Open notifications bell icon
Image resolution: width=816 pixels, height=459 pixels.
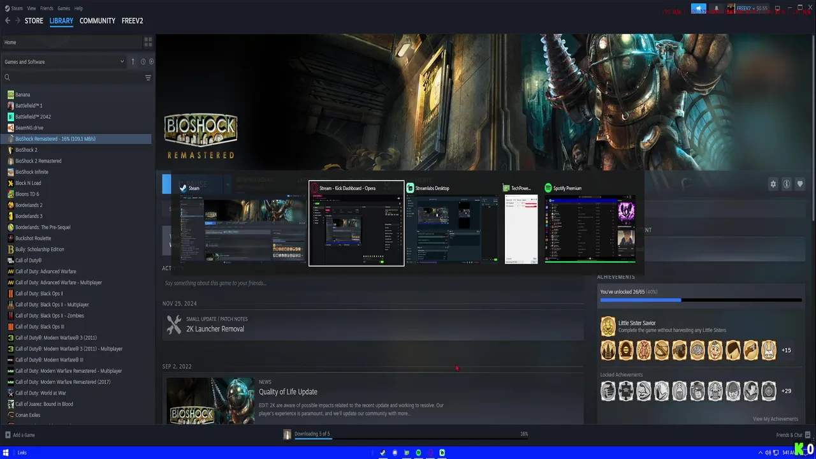click(x=717, y=9)
